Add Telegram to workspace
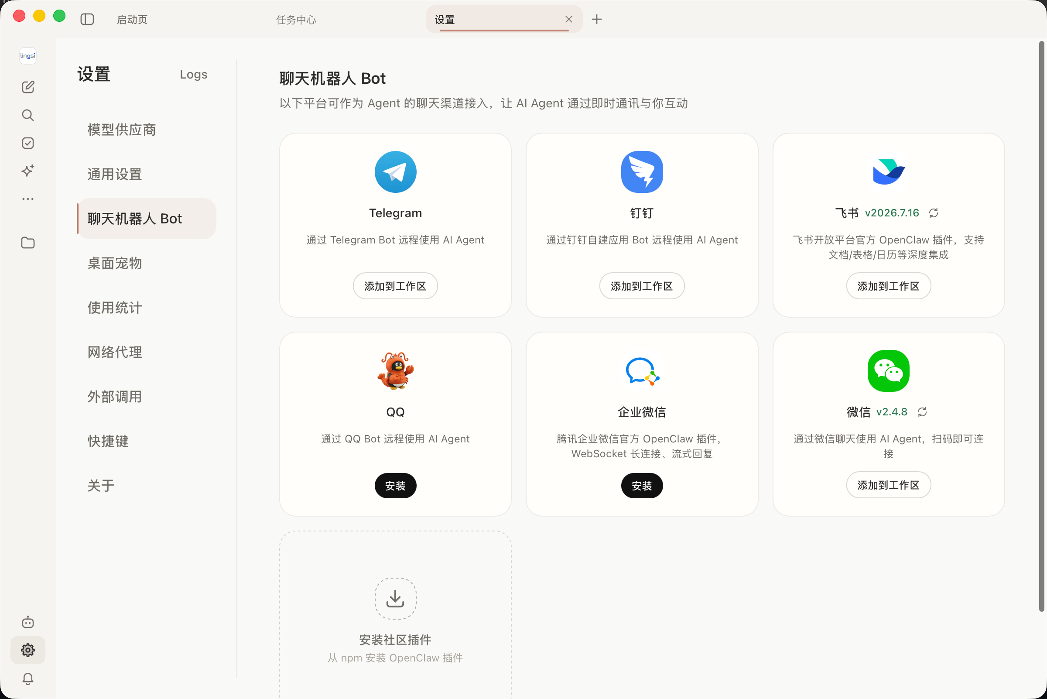The height and width of the screenshot is (699, 1047). (395, 286)
